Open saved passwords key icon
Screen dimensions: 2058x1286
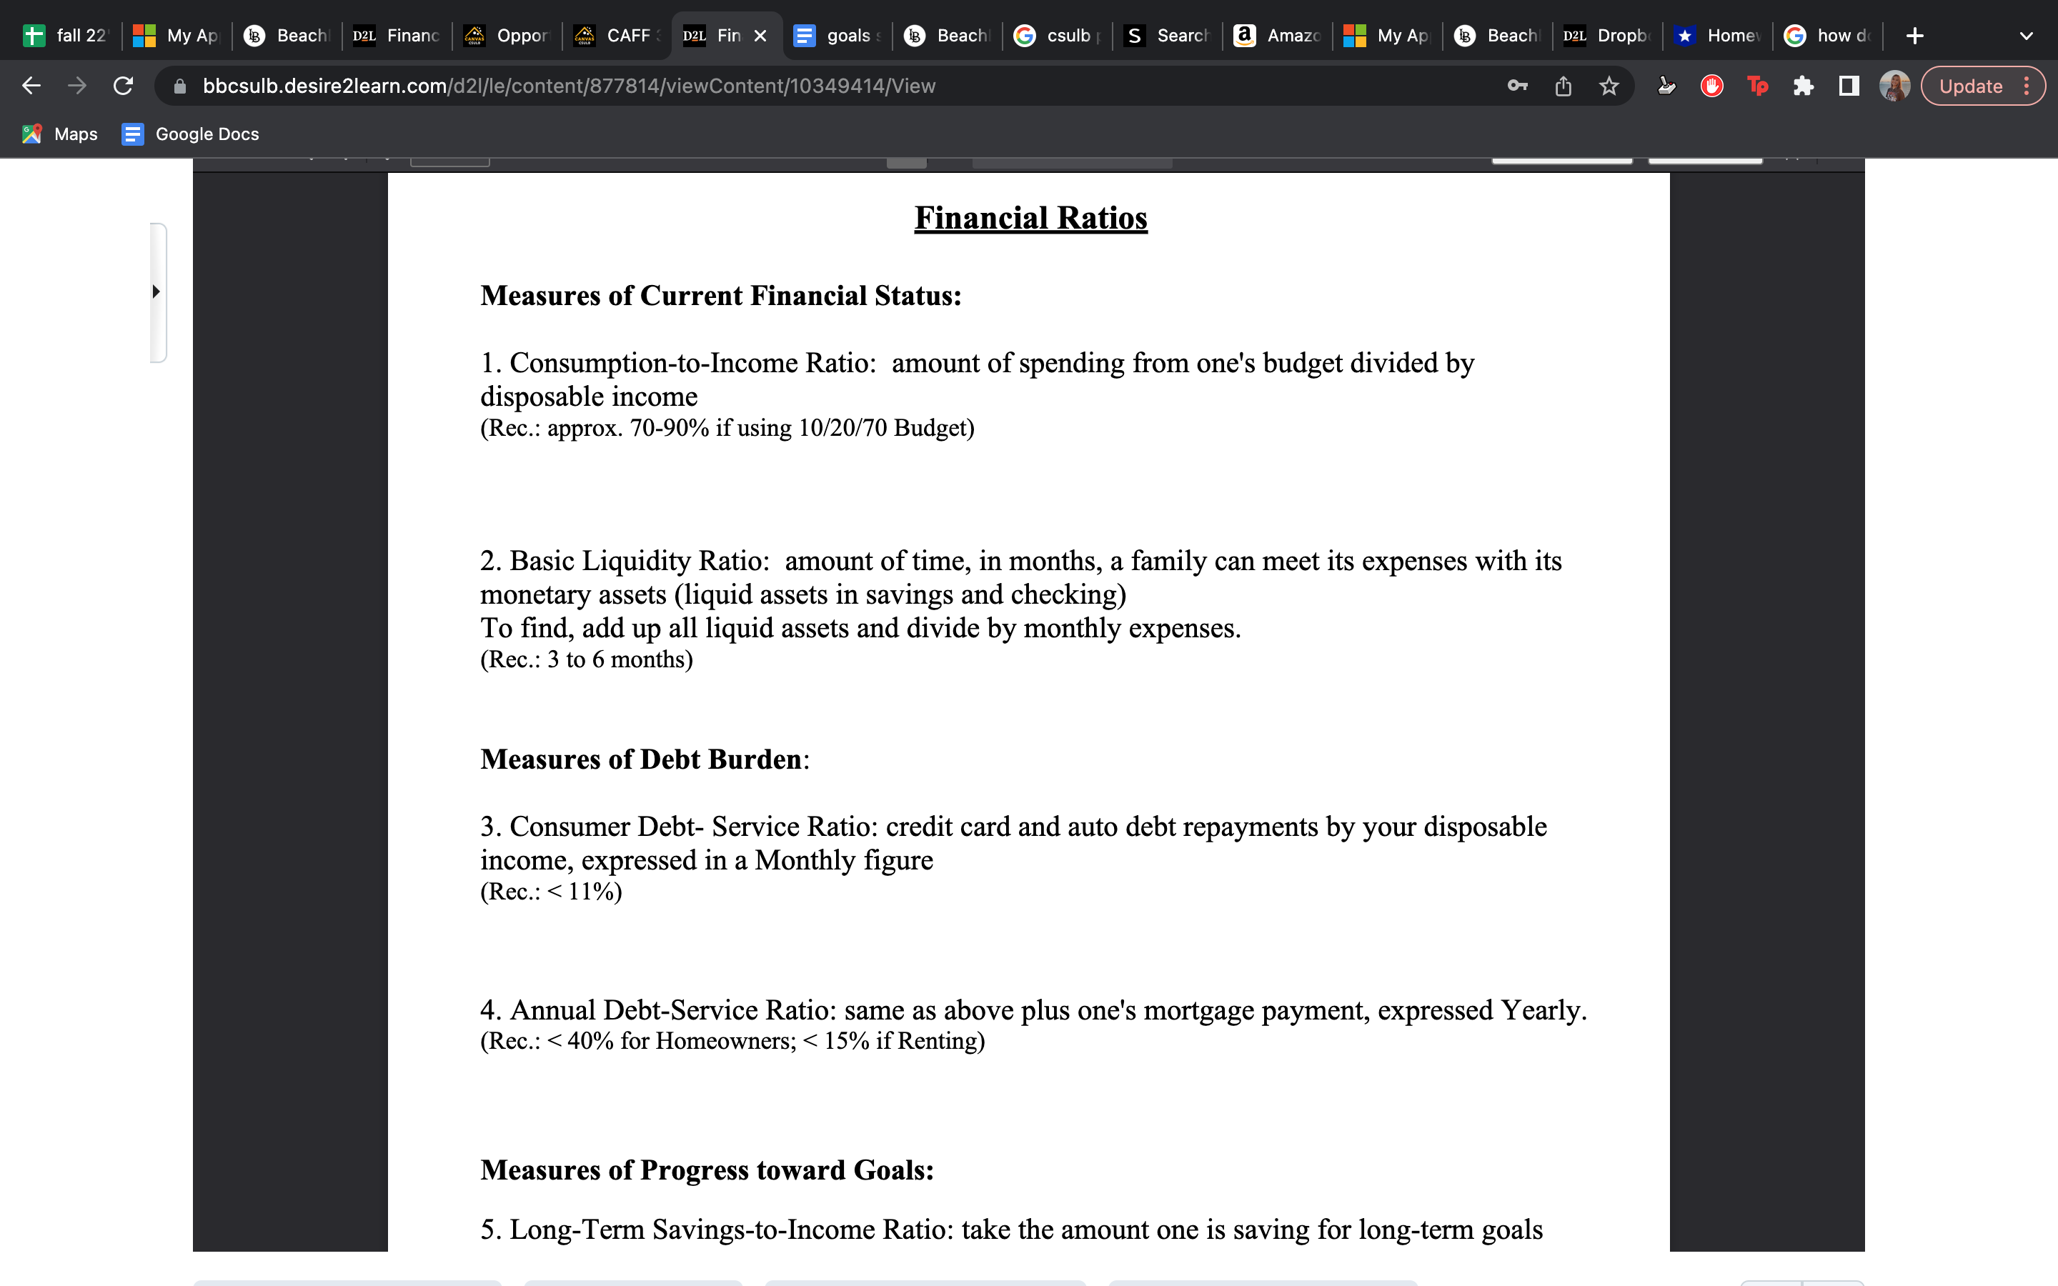1517,86
